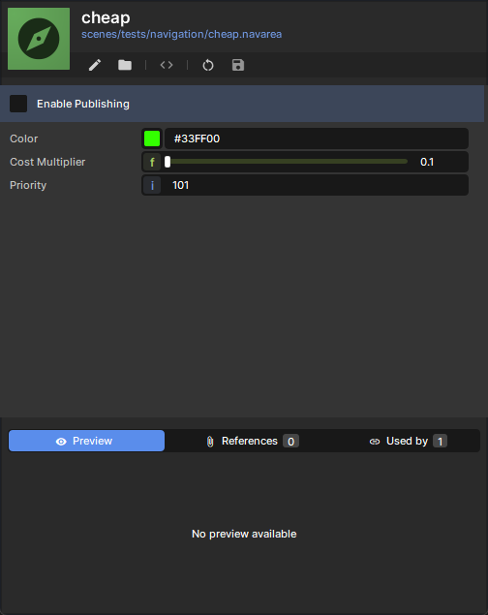
Task: Click the Cost Multiplier property label
Action: tap(47, 162)
